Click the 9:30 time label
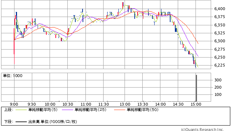 tap(31, 104)
